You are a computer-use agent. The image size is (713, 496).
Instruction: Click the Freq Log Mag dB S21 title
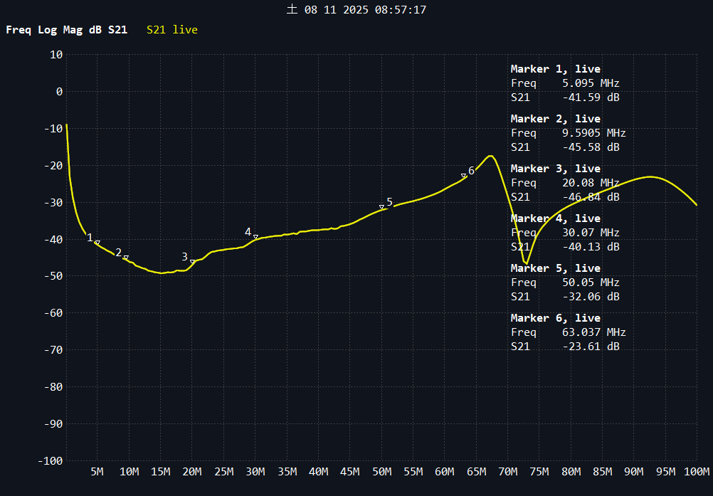[67, 30]
